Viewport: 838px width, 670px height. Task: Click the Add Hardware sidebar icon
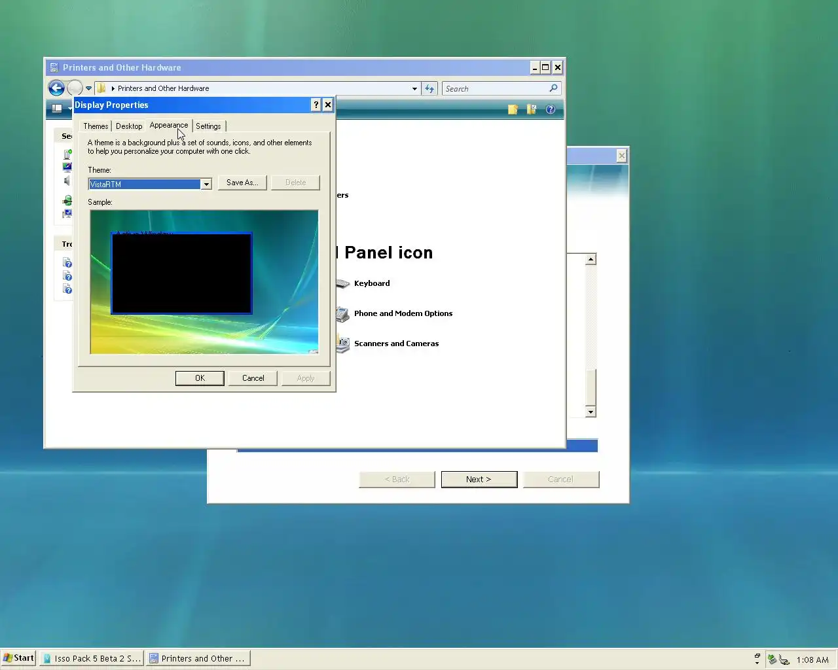67,154
